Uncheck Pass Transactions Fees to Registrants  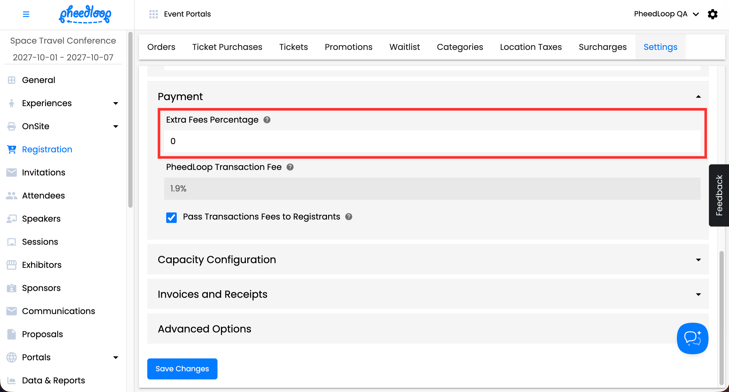pyautogui.click(x=171, y=217)
